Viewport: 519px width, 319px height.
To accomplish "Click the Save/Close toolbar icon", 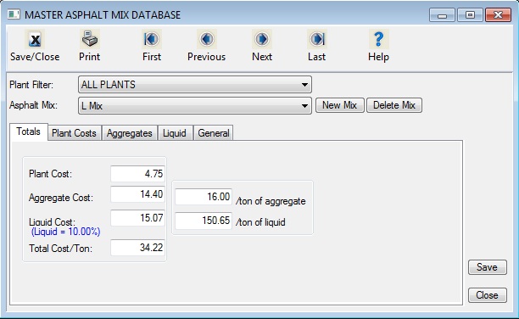I will point(35,40).
